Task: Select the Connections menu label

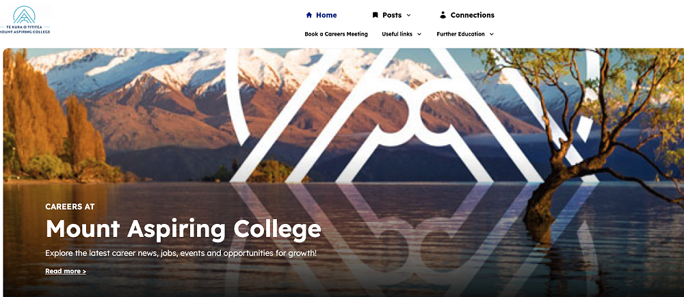Action: (x=473, y=15)
